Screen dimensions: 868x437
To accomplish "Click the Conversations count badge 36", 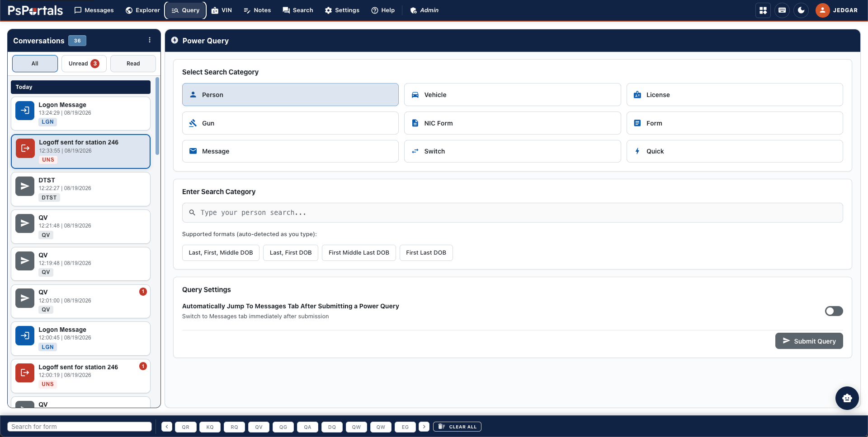I will pos(77,41).
